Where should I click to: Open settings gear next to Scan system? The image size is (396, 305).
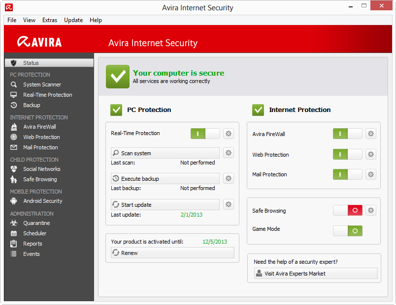[x=229, y=153]
